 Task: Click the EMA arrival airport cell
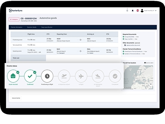coord(93,51)
